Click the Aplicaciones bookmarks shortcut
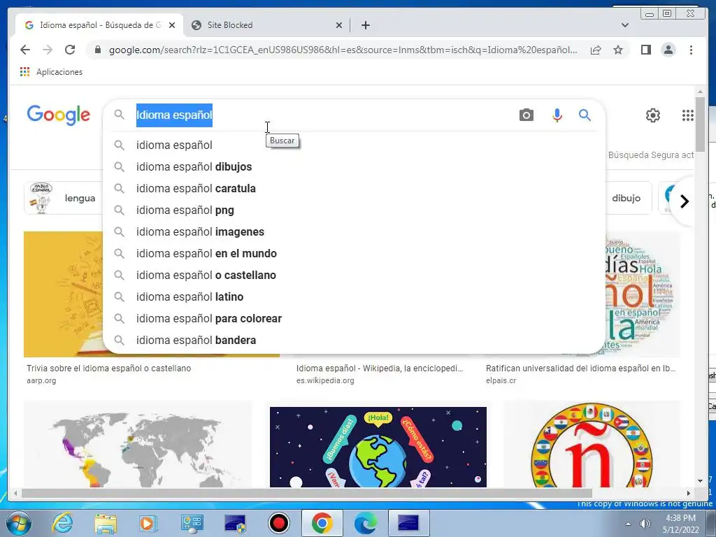716x537 pixels. (x=51, y=72)
